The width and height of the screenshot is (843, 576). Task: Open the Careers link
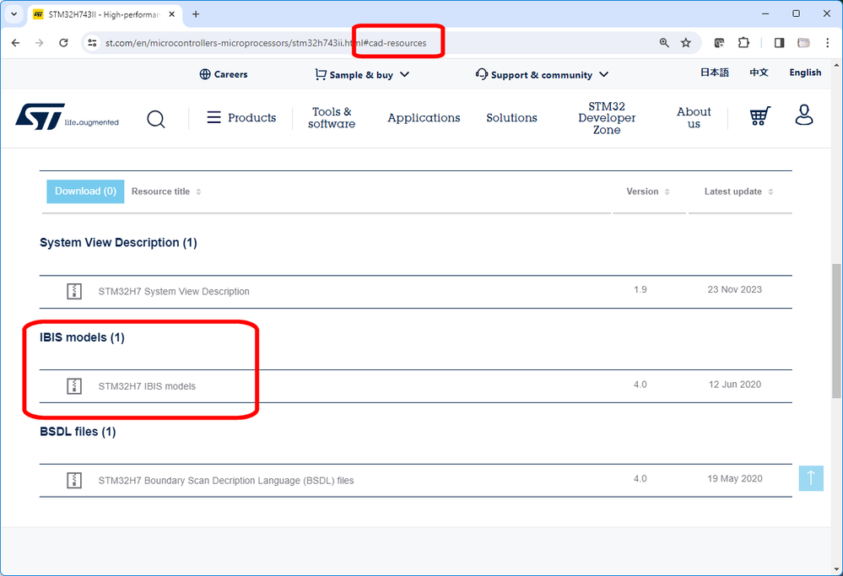[x=224, y=74]
